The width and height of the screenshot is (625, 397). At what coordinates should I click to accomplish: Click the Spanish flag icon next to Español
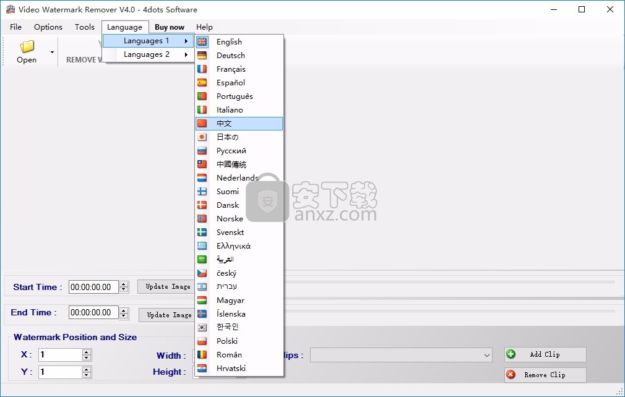pyautogui.click(x=202, y=82)
